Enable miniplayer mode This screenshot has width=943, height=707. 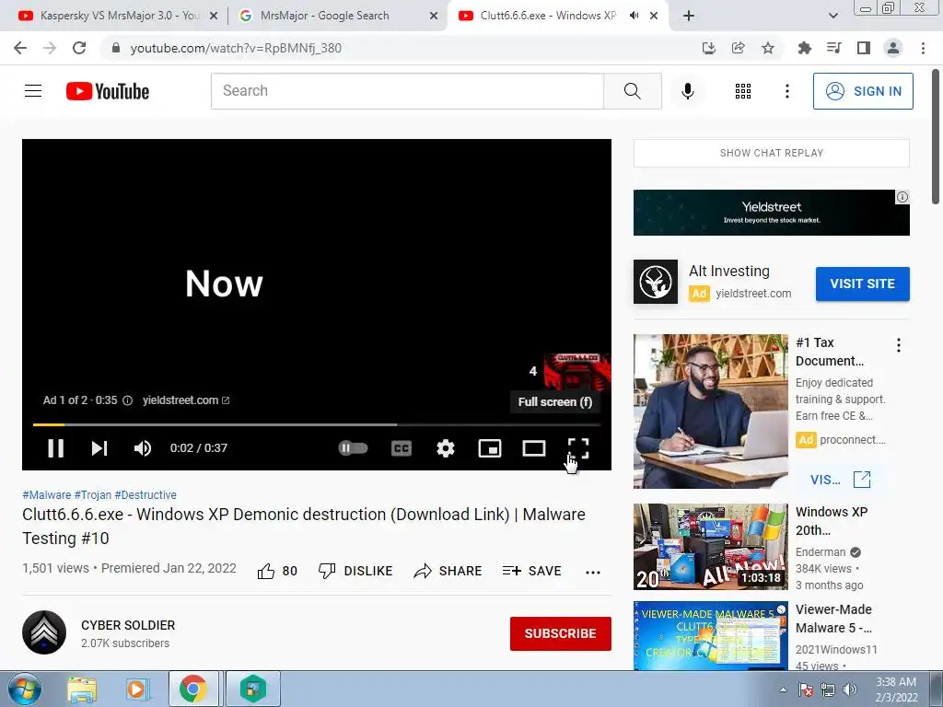tap(490, 448)
